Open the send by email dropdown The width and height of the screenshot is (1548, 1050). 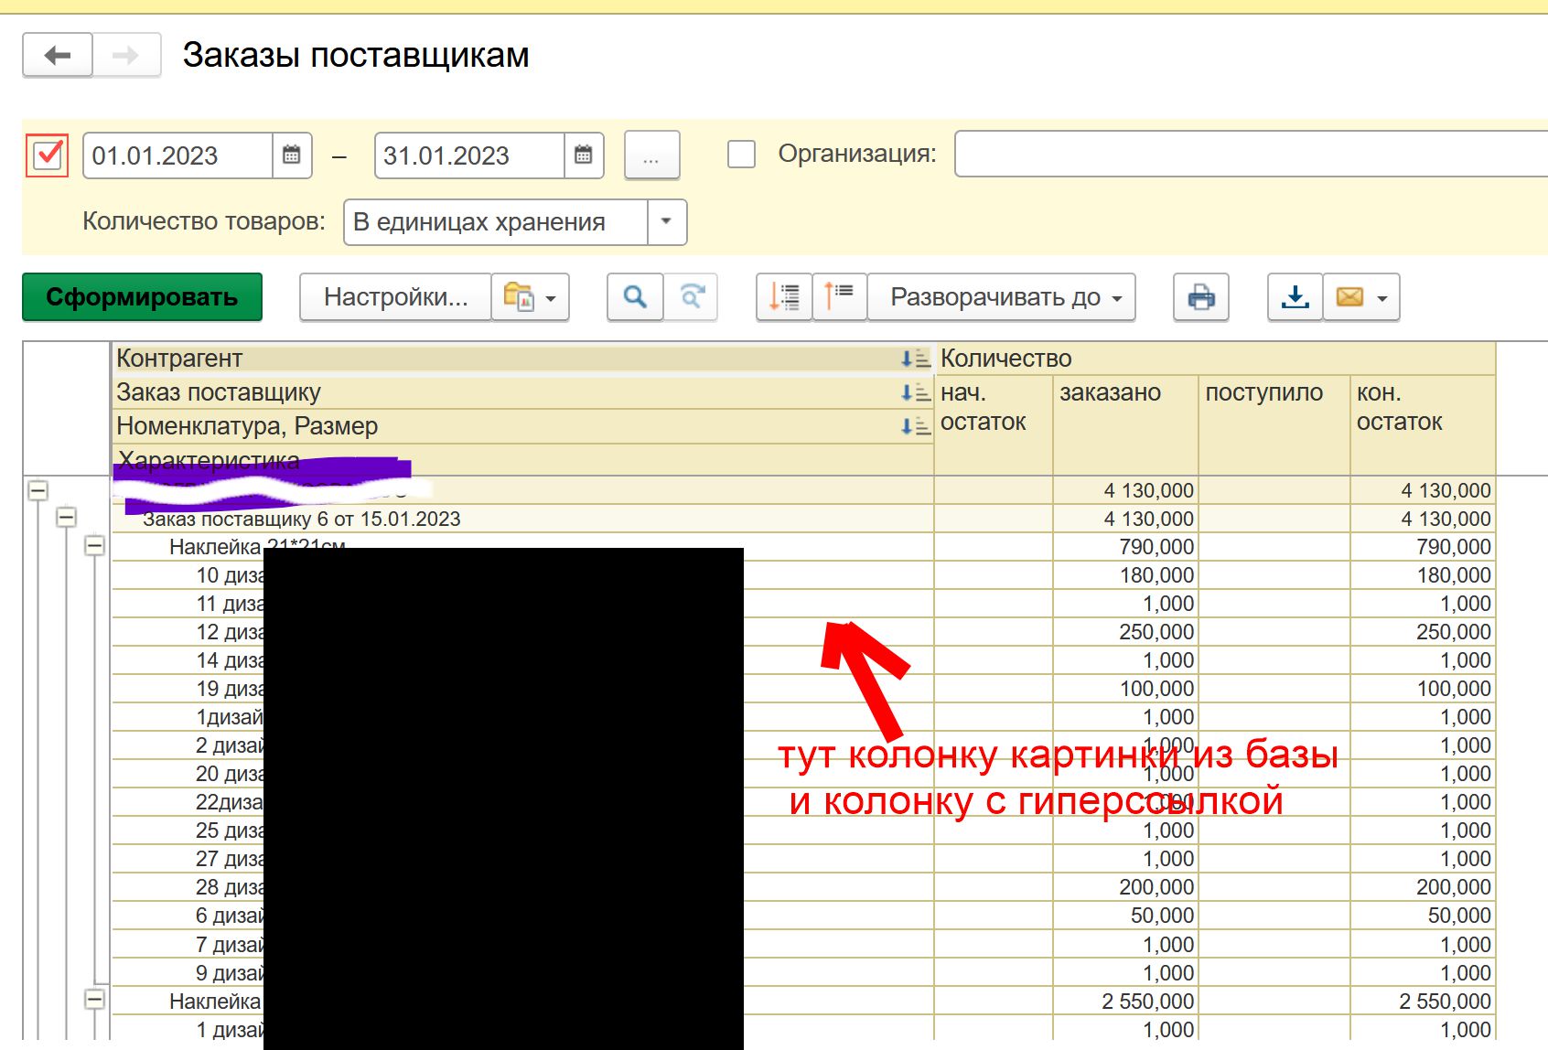point(1360,297)
